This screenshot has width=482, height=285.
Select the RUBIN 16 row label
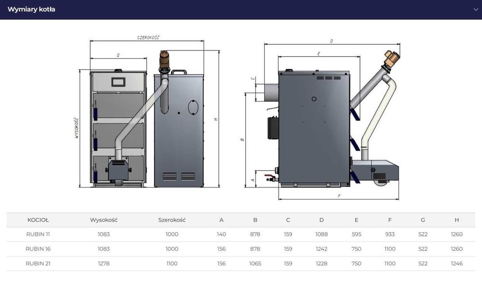38,249
